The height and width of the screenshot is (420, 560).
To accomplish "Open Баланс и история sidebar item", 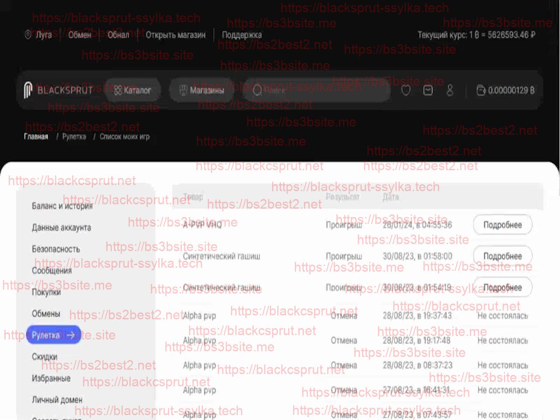I will [62, 206].
